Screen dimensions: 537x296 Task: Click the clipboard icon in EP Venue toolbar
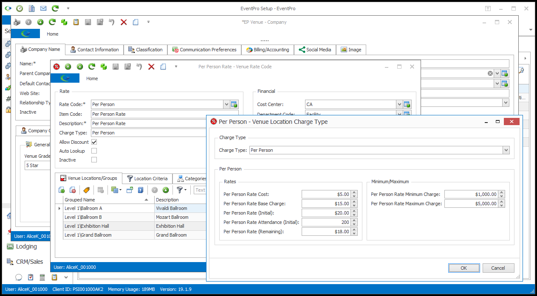tap(76, 22)
